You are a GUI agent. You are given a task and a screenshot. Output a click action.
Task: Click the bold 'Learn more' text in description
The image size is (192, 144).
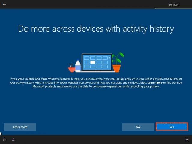tap(155, 83)
